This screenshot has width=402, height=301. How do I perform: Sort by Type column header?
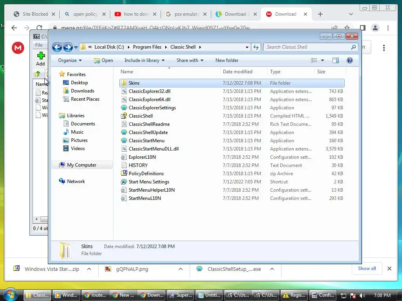(291, 72)
